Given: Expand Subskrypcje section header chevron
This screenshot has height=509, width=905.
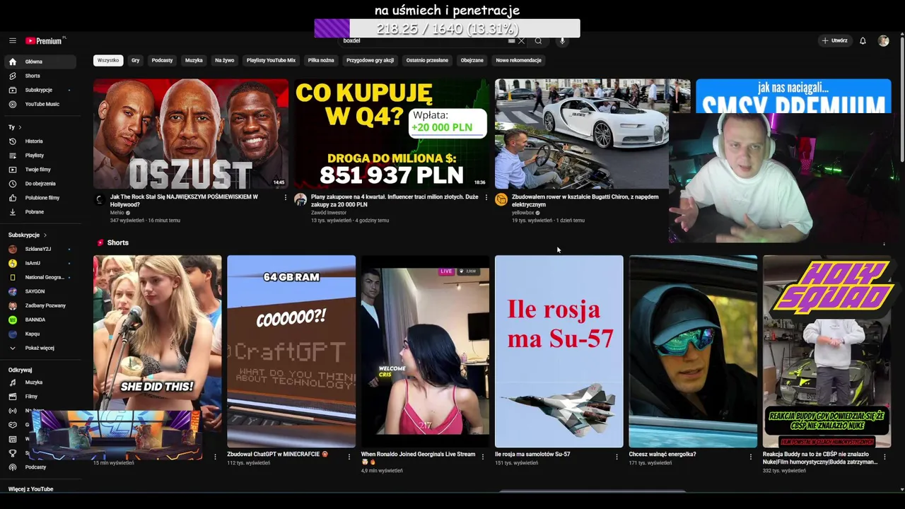Looking at the screenshot, I should click(x=45, y=235).
